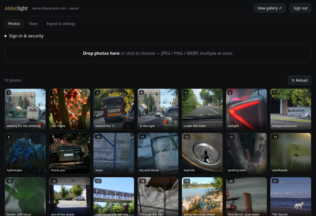Select the 'steps' photo

(114, 153)
